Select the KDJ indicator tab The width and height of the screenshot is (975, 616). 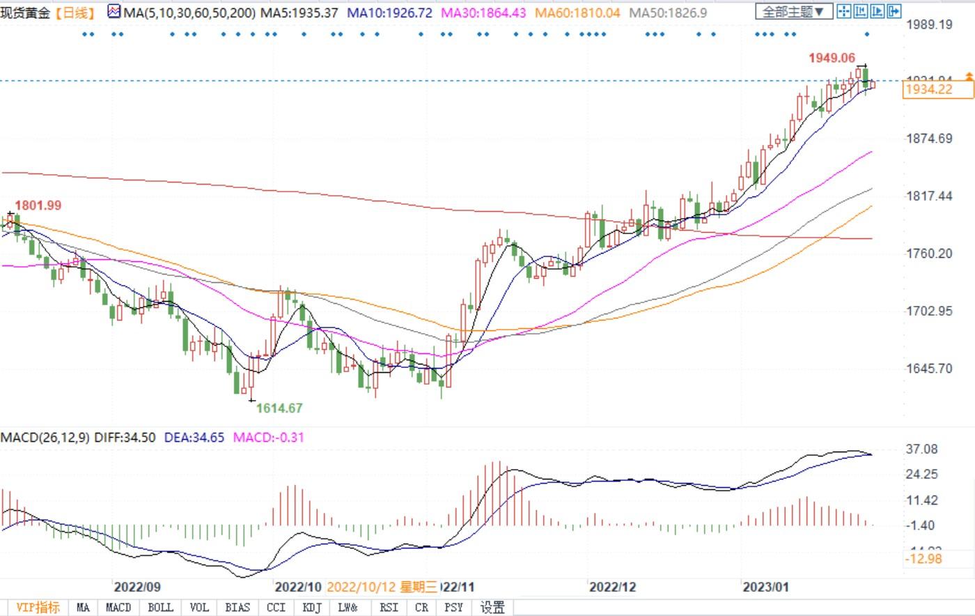tap(312, 607)
